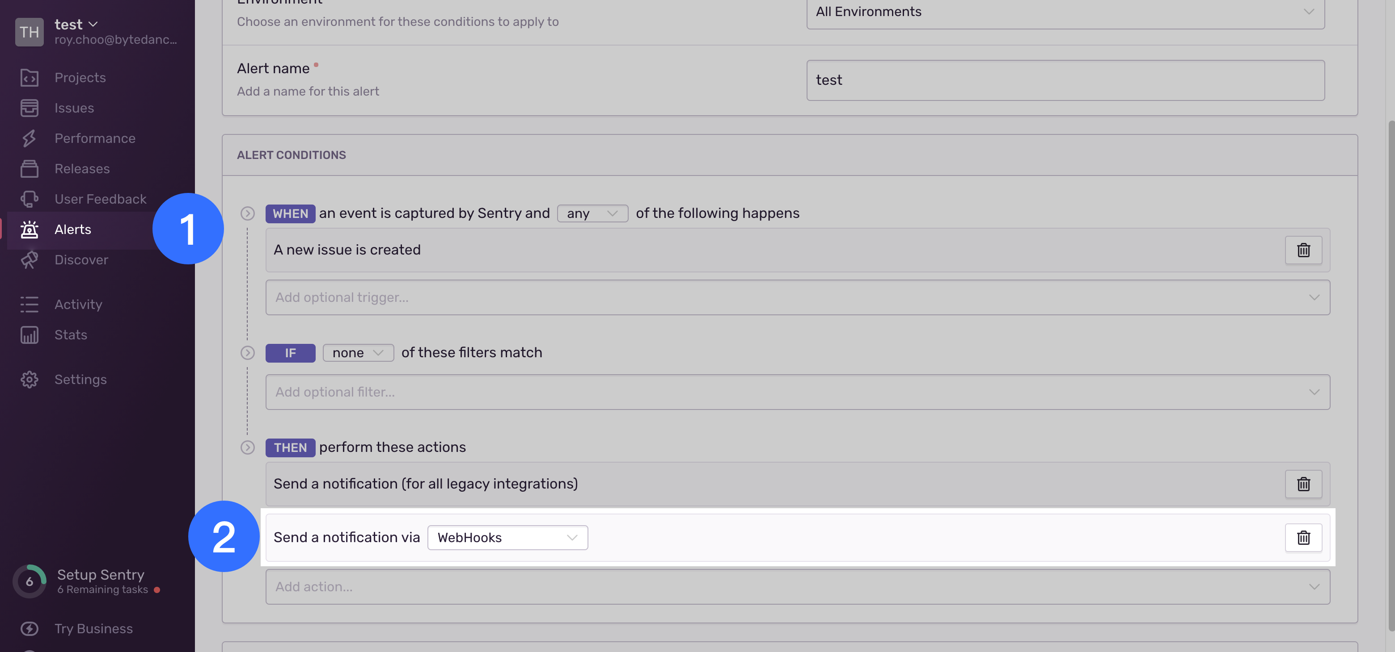Select Alerts in sidebar menu
The height and width of the screenshot is (652, 1395).
pos(72,230)
